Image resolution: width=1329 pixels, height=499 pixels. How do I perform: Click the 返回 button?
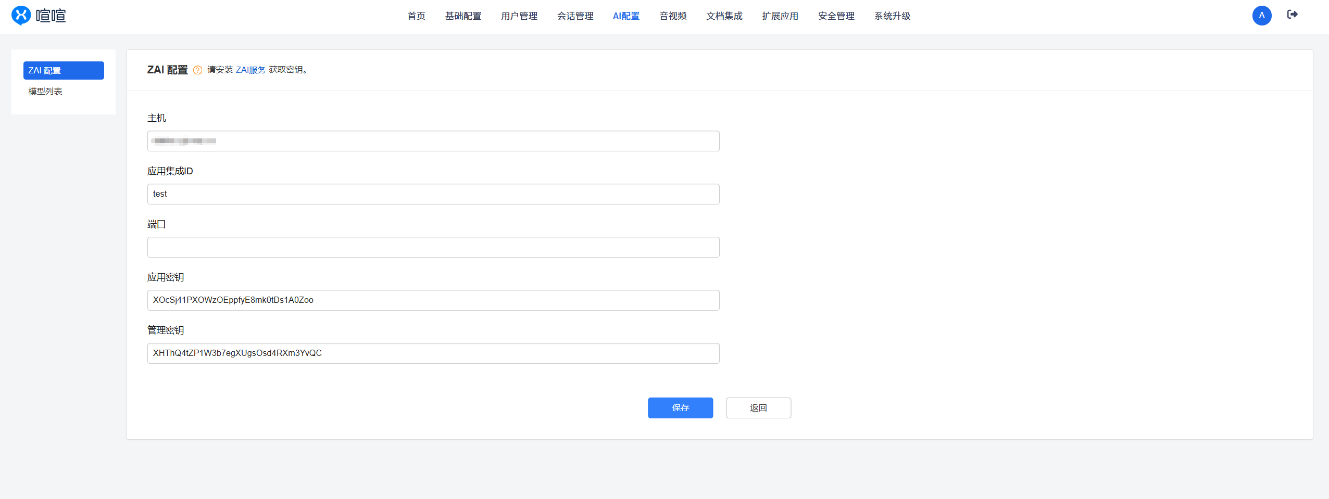[758, 408]
